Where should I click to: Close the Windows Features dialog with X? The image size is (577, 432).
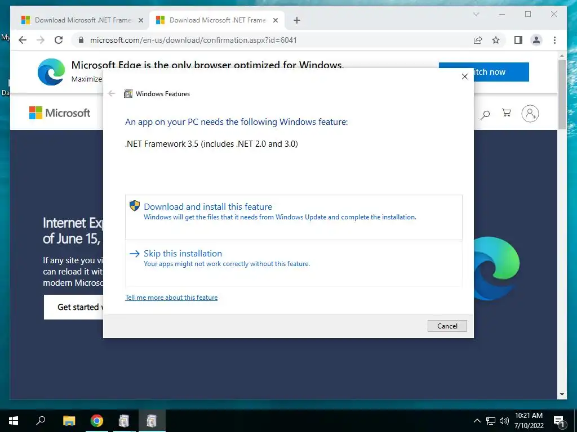pos(465,76)
